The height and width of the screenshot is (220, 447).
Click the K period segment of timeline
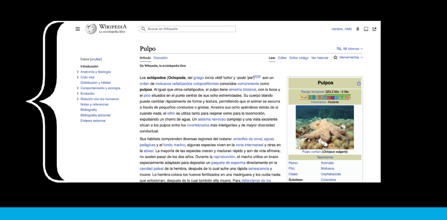342,98
